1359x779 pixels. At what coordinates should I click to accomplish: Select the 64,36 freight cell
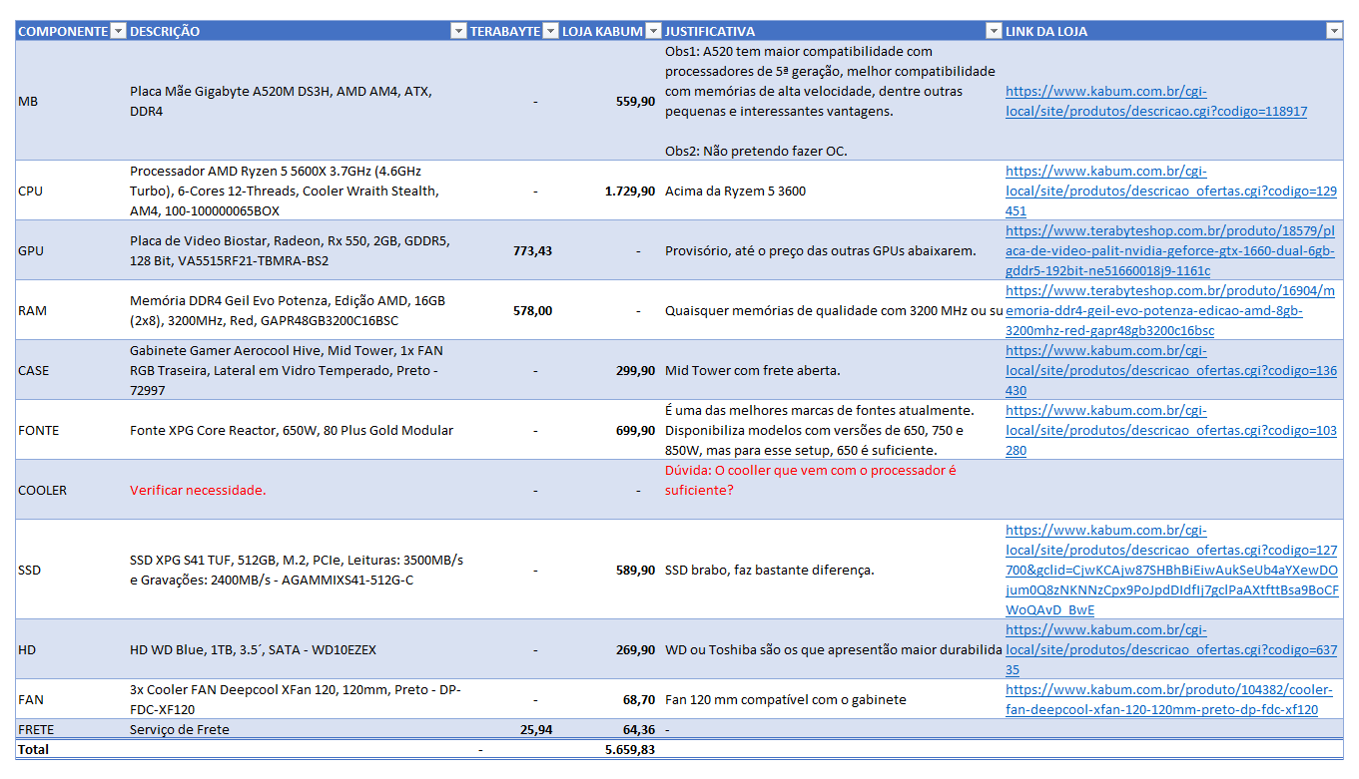[611, 729]
